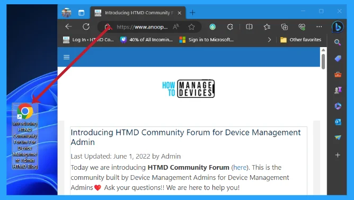Open the Extensions puzzle icon
Viewport: 354px width, 200px height.
(230, 27)
